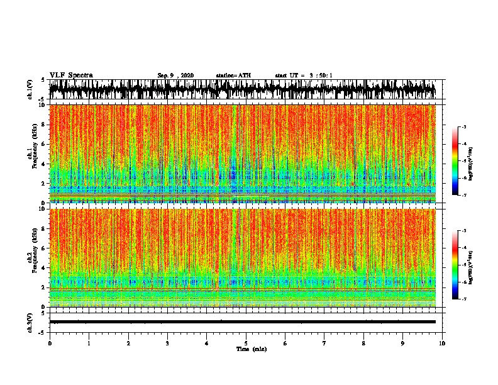Click the ch.1 color bar log(PSD) unit label

coord(471,164)
